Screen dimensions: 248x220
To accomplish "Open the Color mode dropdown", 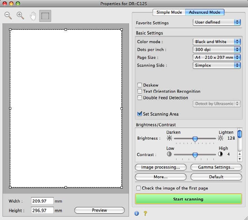I will pos(217,42).
